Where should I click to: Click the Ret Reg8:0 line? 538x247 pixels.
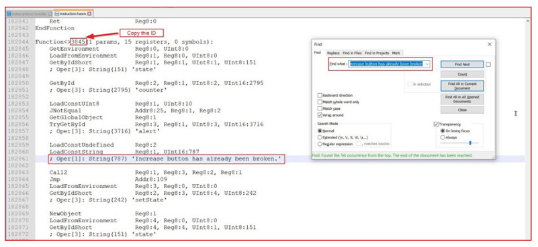[x=103, y=21]
